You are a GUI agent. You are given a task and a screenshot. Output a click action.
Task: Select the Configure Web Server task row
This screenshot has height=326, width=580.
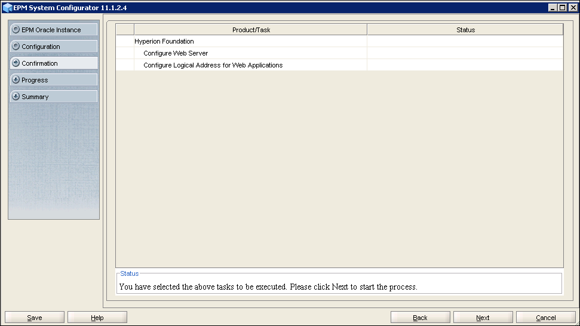339,53
